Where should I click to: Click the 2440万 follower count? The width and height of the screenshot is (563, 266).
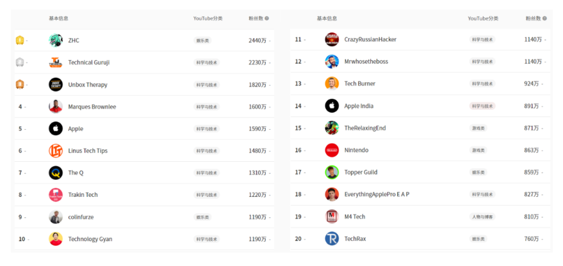(x=257, y=40)
